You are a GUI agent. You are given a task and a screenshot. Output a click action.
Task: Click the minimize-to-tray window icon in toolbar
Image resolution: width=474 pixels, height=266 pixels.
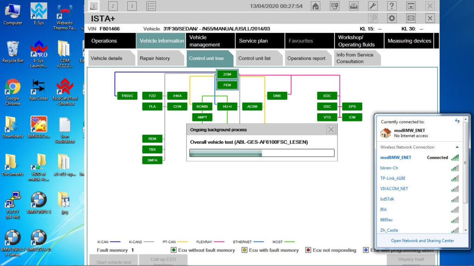tap(411, 6)
